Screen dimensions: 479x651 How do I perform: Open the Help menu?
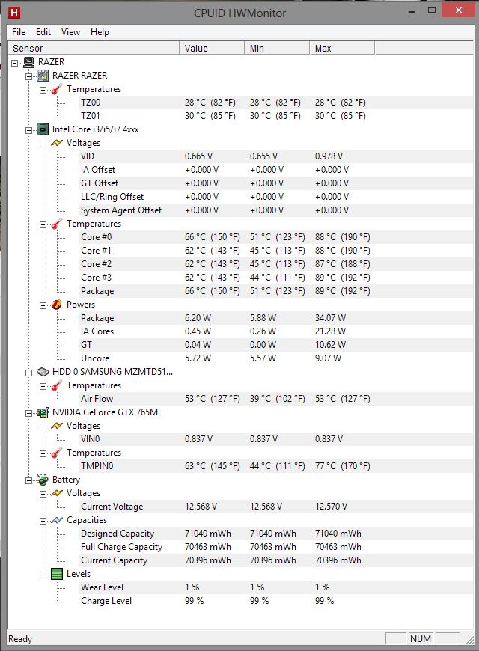[x=100, y=32]
